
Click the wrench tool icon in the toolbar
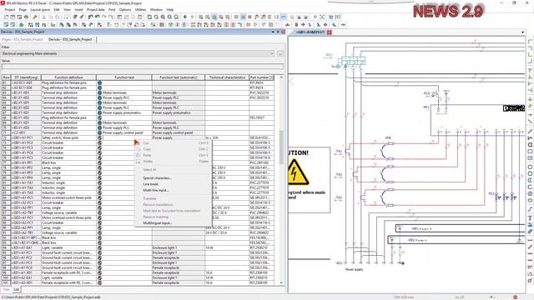click(35, 17)
